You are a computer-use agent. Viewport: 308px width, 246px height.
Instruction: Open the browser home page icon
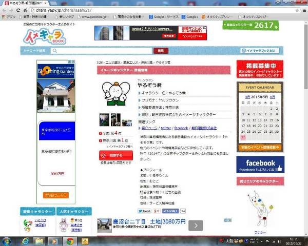25,10
